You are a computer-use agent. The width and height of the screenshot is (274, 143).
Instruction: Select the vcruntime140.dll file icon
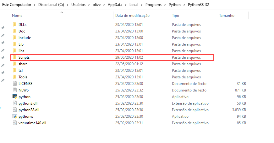tap(15, 123)
